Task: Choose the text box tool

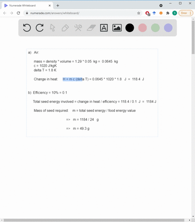Action: pos(104,28)
